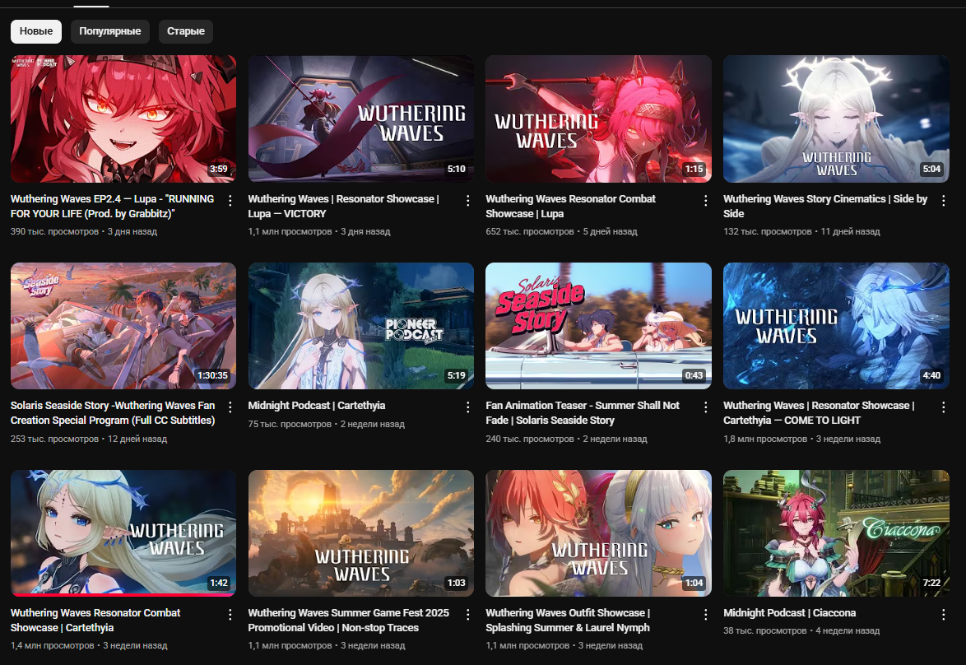Click '652 тыс. просмотров' view count text

coord(530,232)
